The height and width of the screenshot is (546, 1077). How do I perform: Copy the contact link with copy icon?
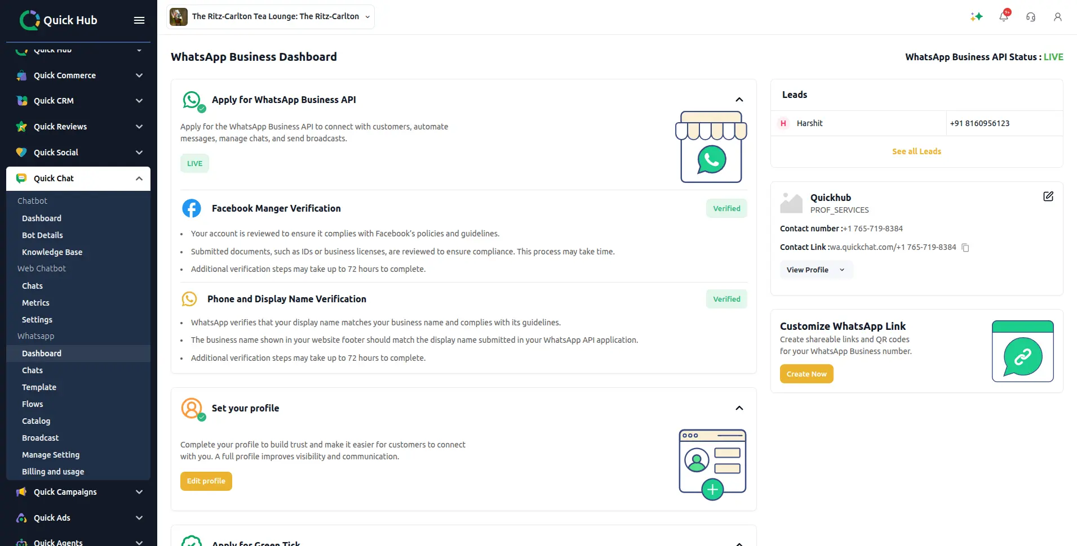[965, 248]
